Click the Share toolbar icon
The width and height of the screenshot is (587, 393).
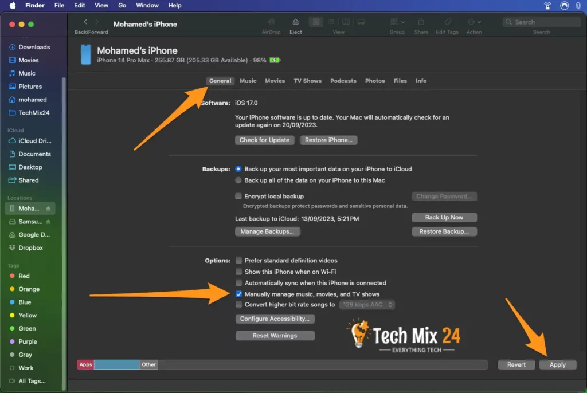(421, 22)
